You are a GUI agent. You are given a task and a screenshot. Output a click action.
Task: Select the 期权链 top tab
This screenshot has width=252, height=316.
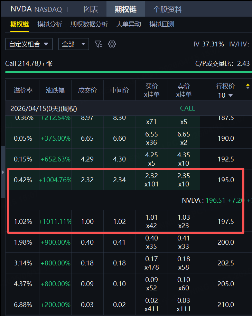(x=125, y=9)
